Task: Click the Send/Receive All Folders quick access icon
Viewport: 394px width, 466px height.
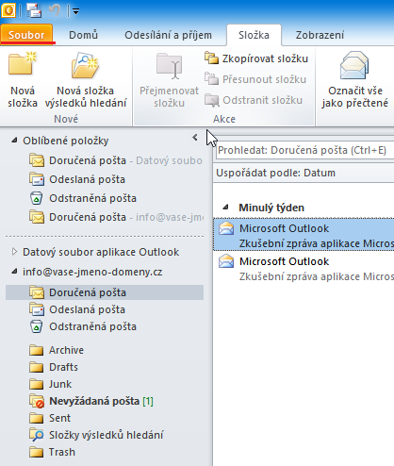Action: tap(34, 10)
